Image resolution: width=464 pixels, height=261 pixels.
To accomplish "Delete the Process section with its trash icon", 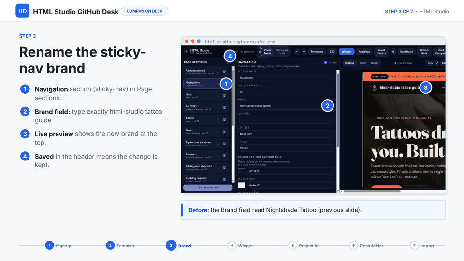I will click(x=224, y=156).
